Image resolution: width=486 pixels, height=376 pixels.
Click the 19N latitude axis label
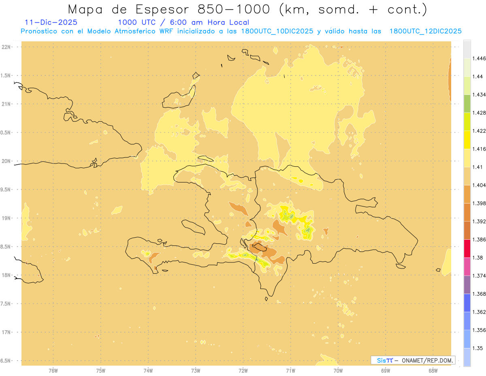point(6,218)
